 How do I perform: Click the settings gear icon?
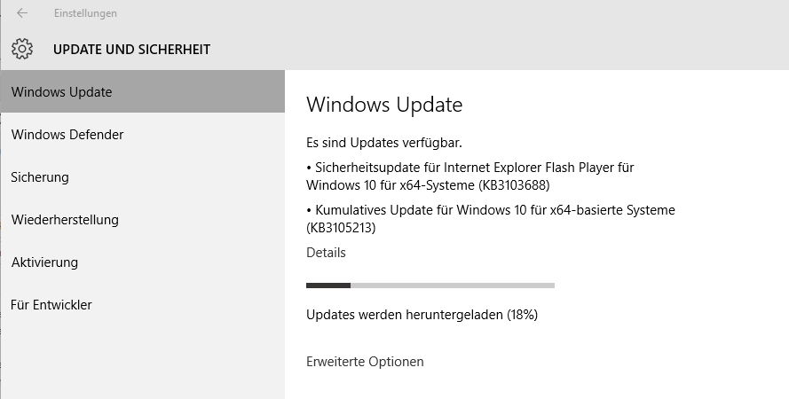coord(22,50)
